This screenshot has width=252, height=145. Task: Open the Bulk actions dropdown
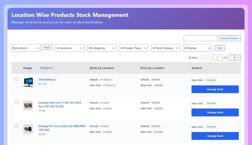tap(26, 48)
